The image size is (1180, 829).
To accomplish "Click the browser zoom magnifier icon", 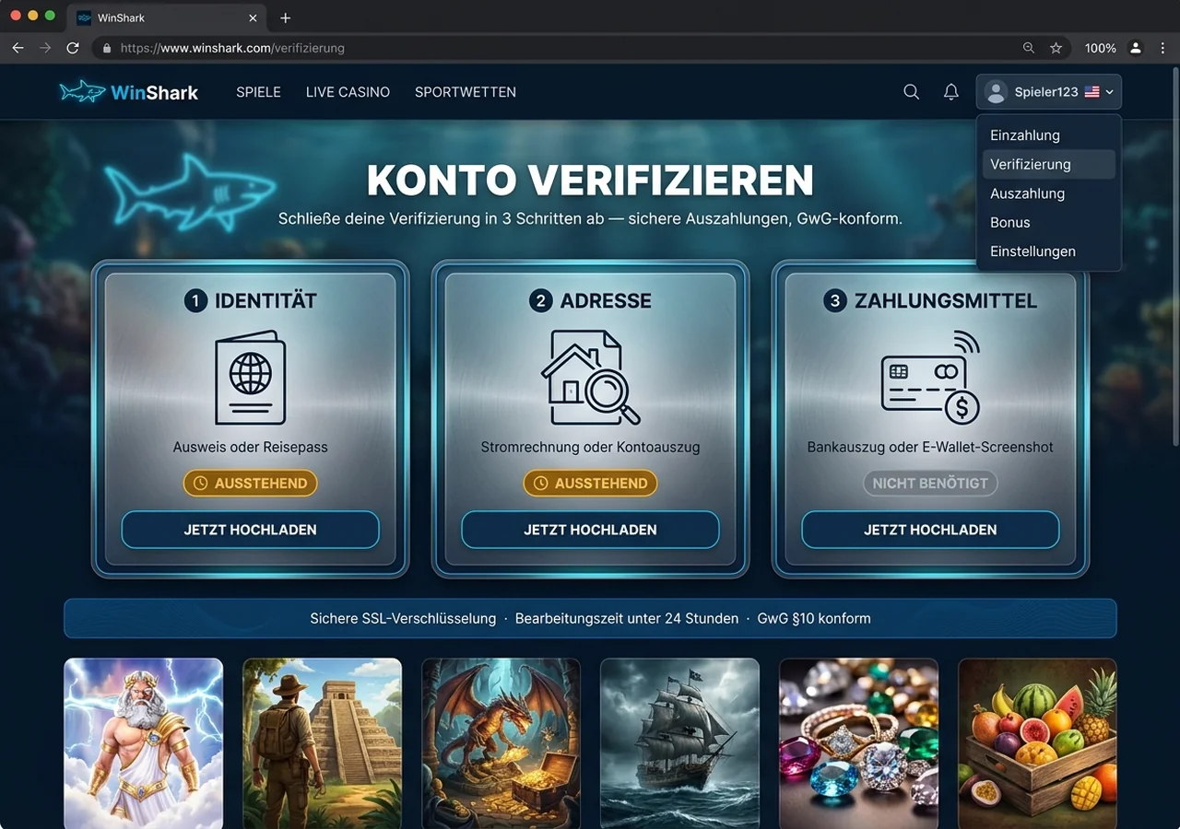I will [x=1029, y=48].
